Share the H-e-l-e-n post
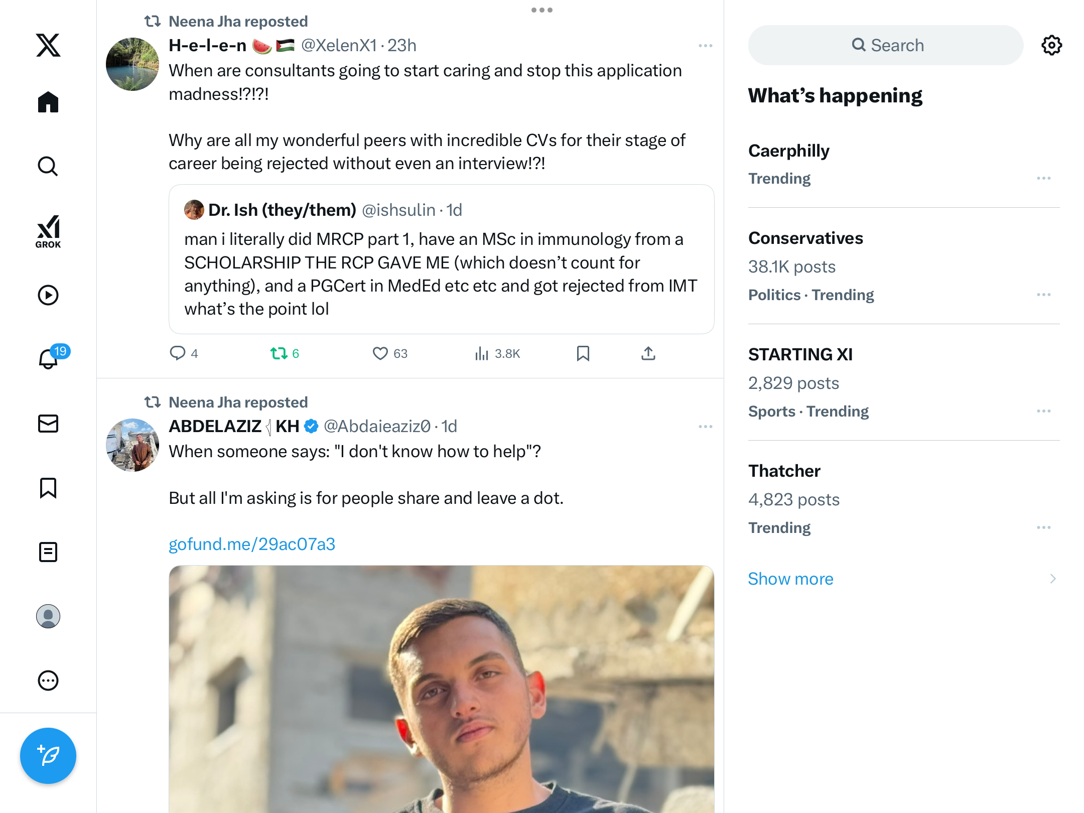This screenshot has width=1084, height=813. pyautogui.click(x=648, y=354)
